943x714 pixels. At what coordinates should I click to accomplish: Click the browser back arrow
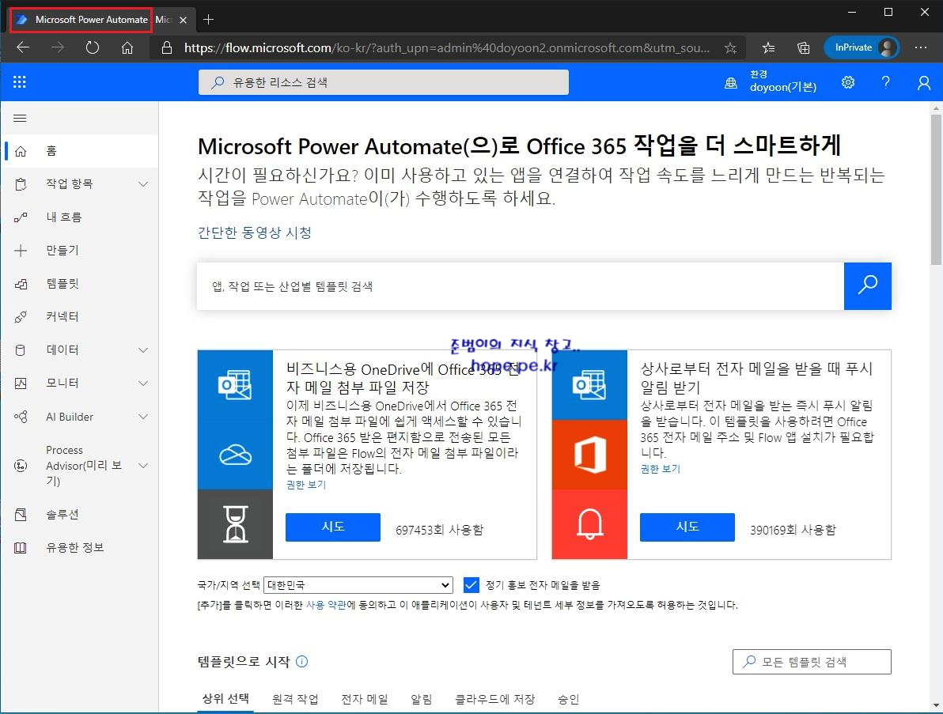23,47
